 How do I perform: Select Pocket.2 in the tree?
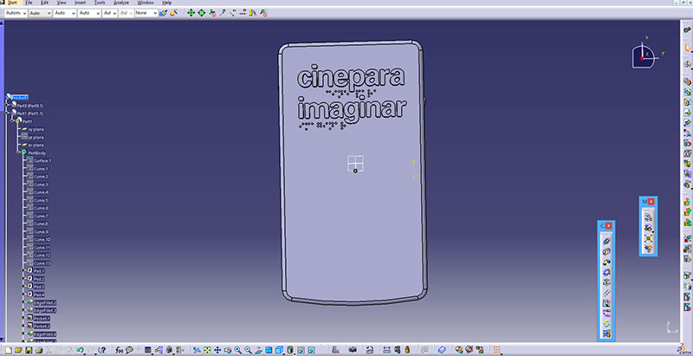42,326
